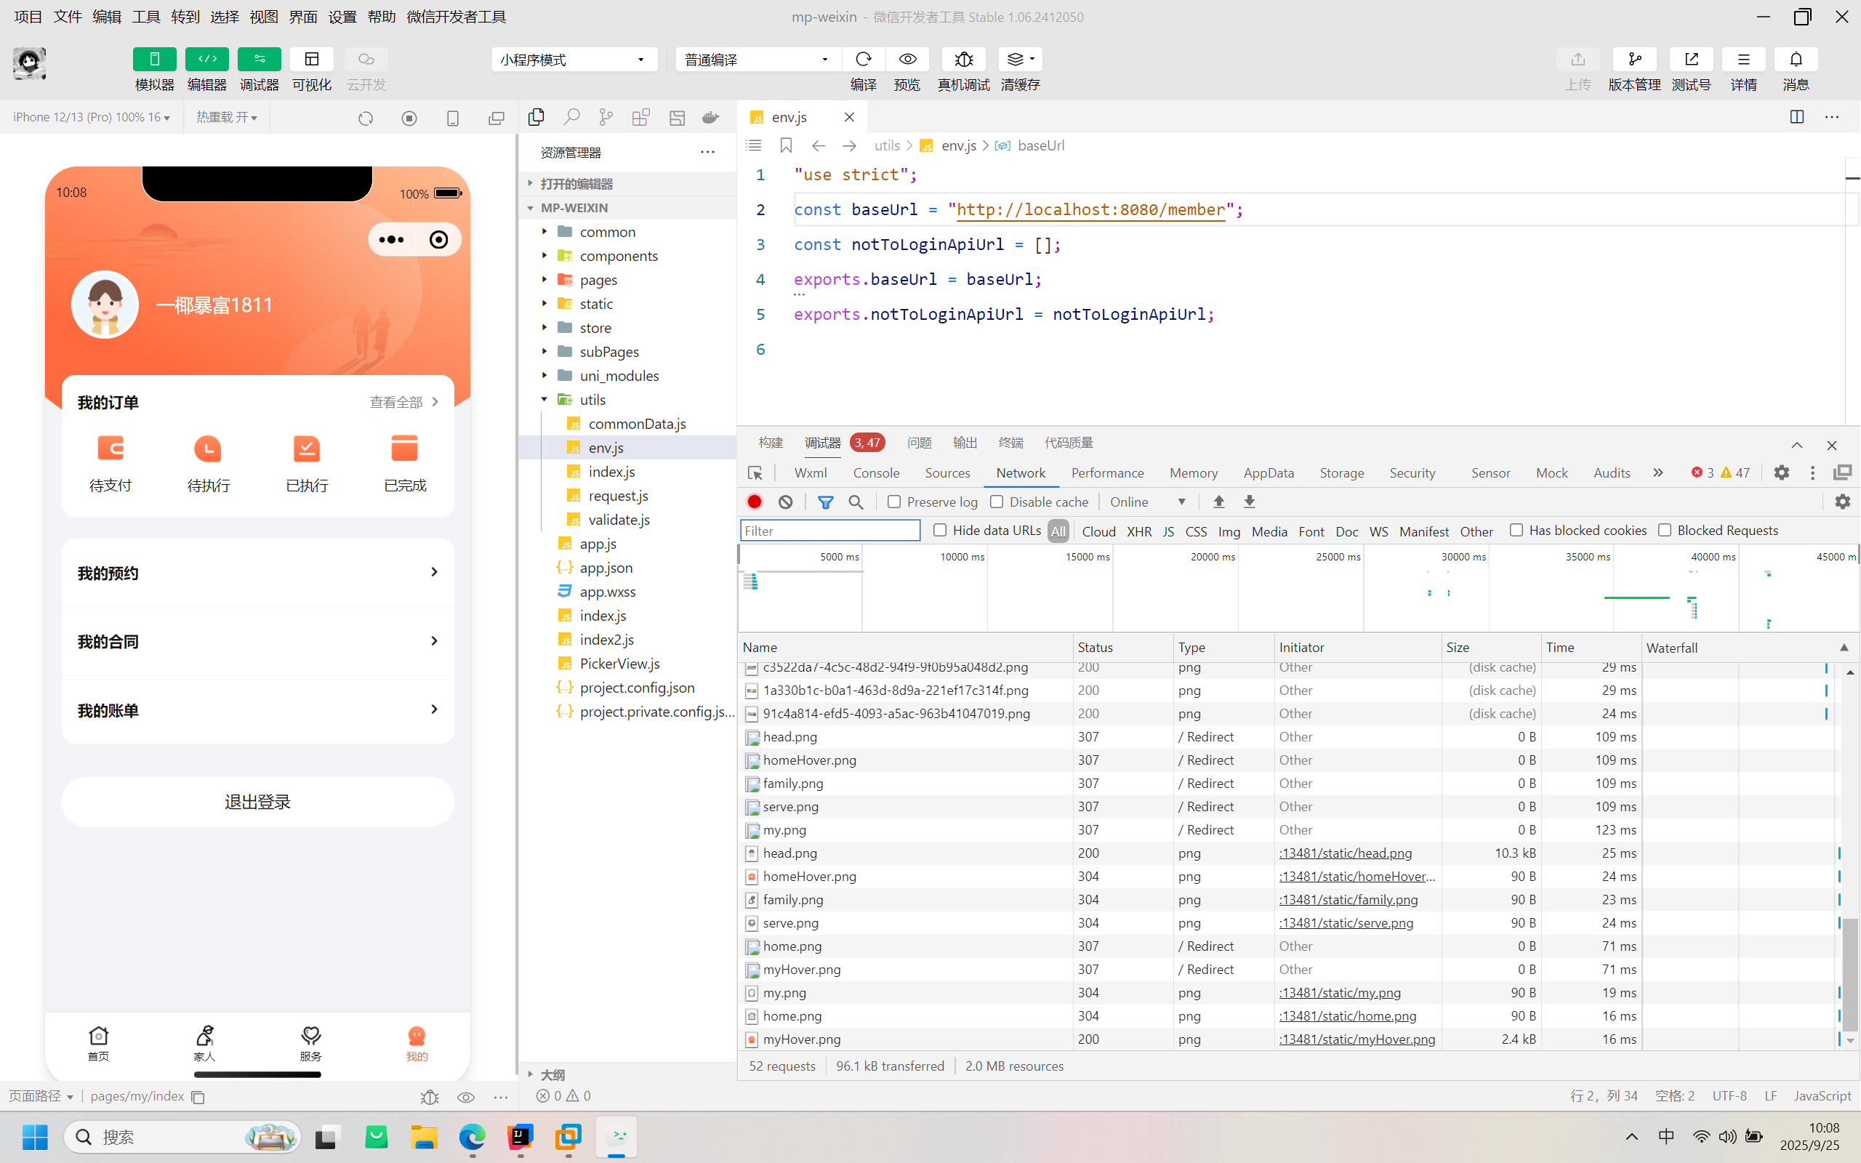1861x1163 pixels.
Task: Expand the pages folder
Action: (x=598, y=279)
